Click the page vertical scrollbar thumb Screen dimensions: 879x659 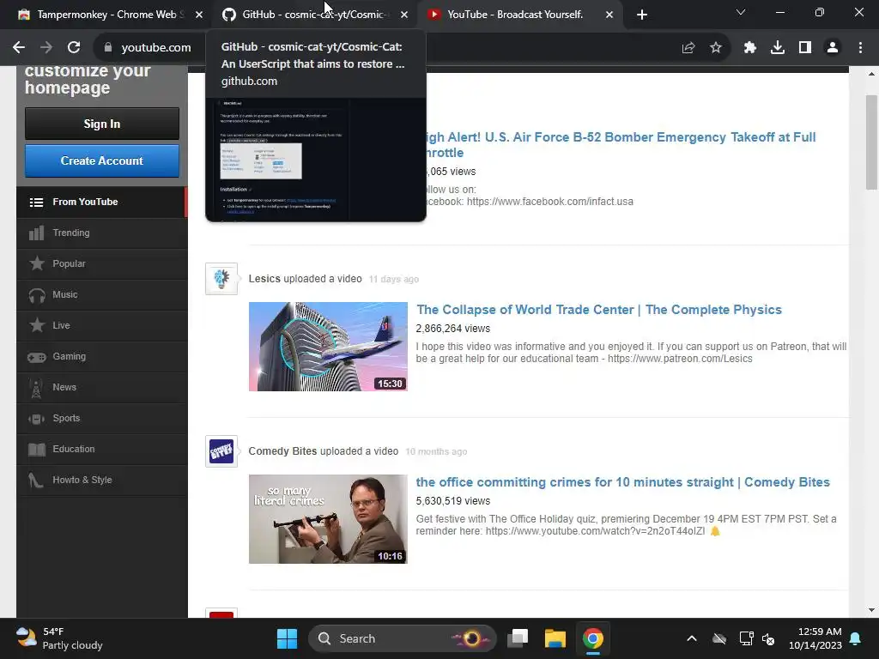click(872, 142)
